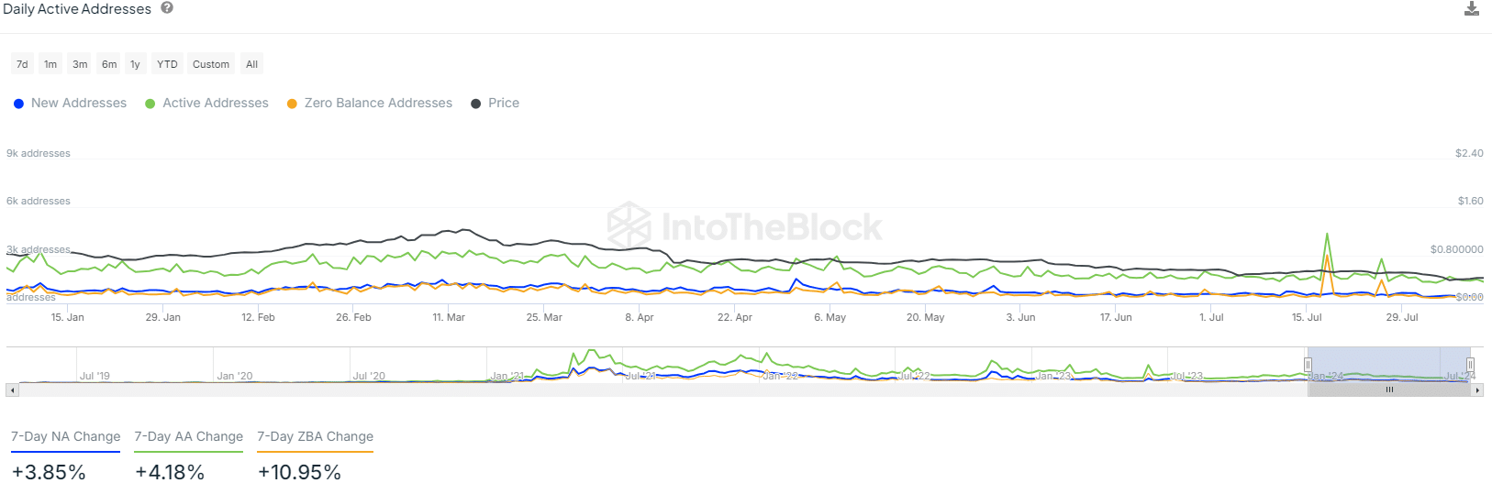Show All time range
Image resolution: width=1492 pixels, height=483 pixels.
click(251, 64)
